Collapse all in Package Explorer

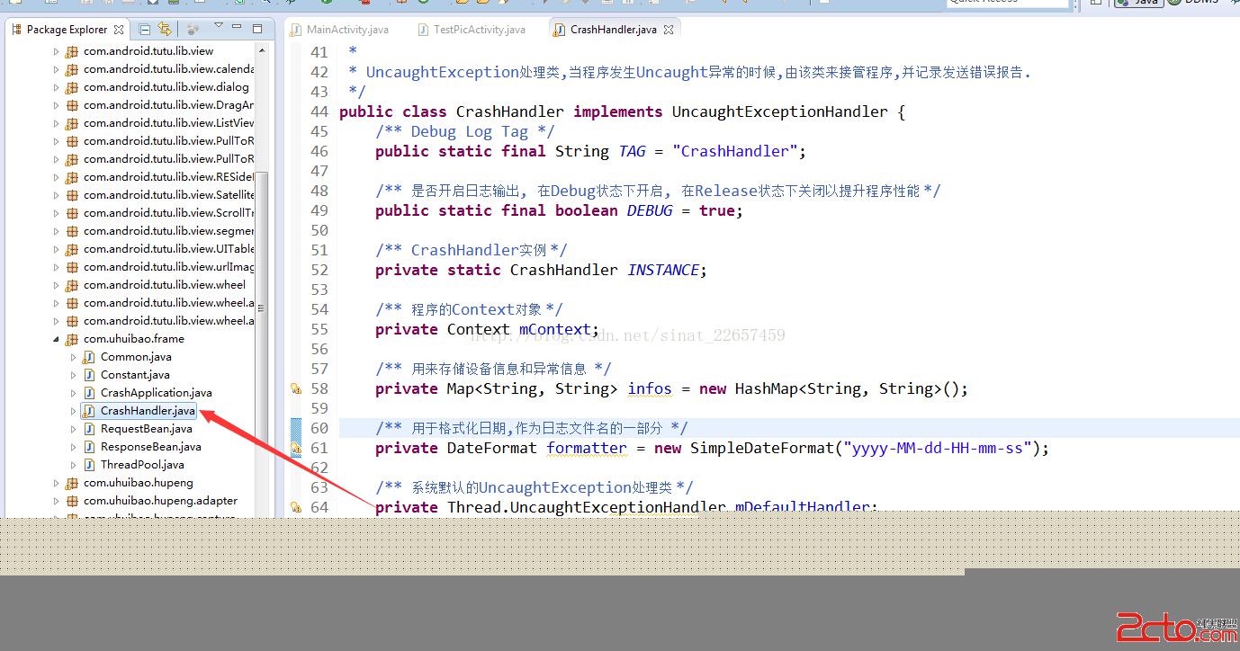pos(145,30)
